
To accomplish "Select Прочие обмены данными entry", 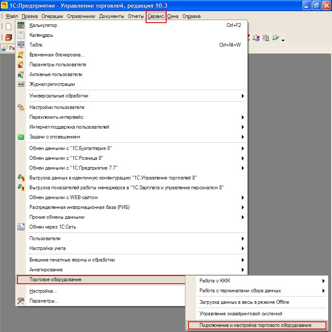I will [132, 217].
